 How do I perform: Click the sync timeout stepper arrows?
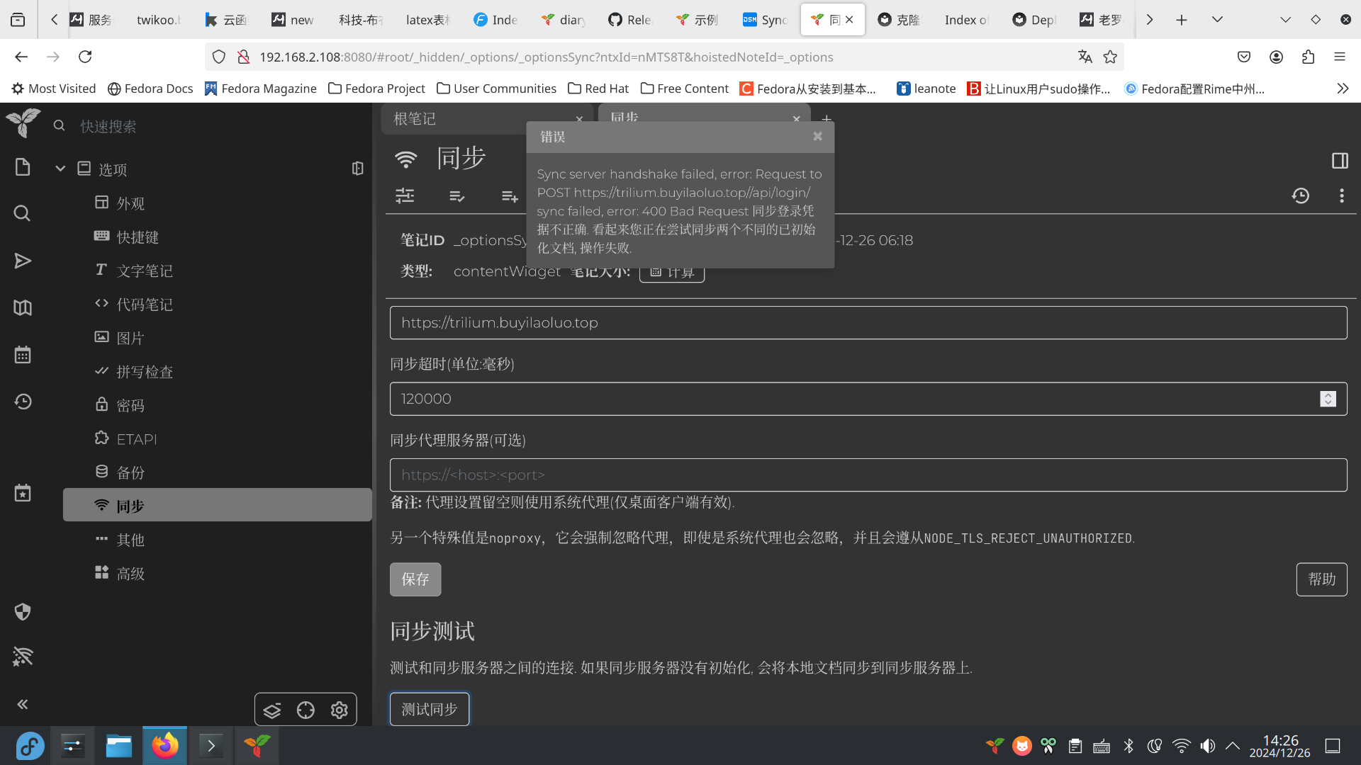tap(1328, 399)
